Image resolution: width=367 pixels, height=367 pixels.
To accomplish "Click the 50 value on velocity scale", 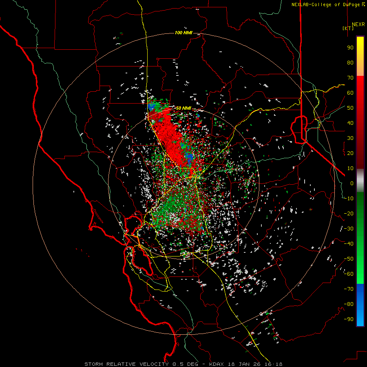I will point(350,108).
